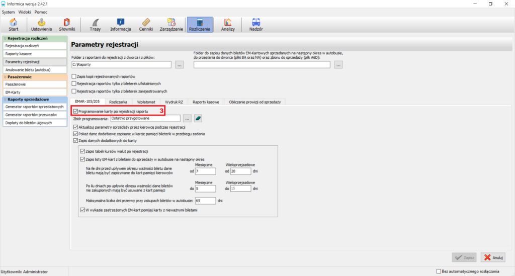The image size is (515, 276).
Task: Switch to the Rozliczarka tab
Action: (118, 102)
